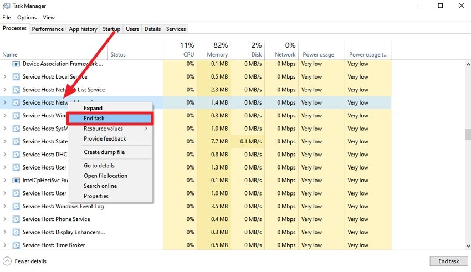Expand Service Host: DHC group
471x272 pixels.
tap(5, 155)
